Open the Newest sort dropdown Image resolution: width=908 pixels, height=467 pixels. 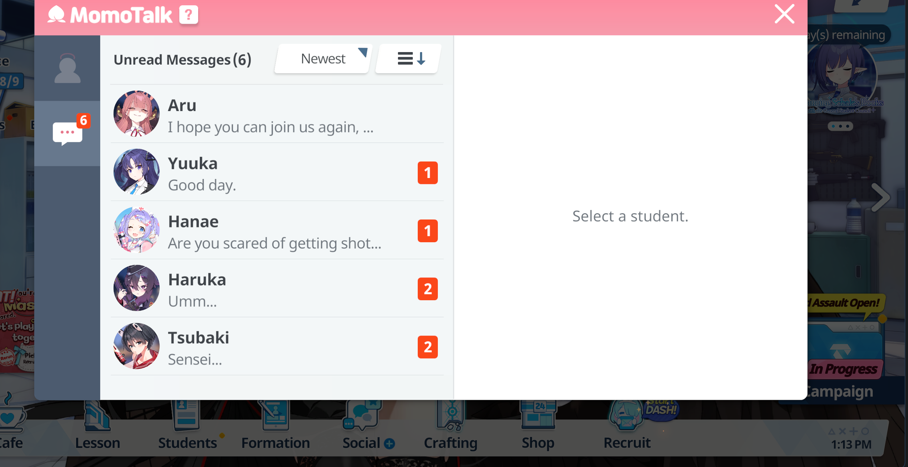coord(322,59)
